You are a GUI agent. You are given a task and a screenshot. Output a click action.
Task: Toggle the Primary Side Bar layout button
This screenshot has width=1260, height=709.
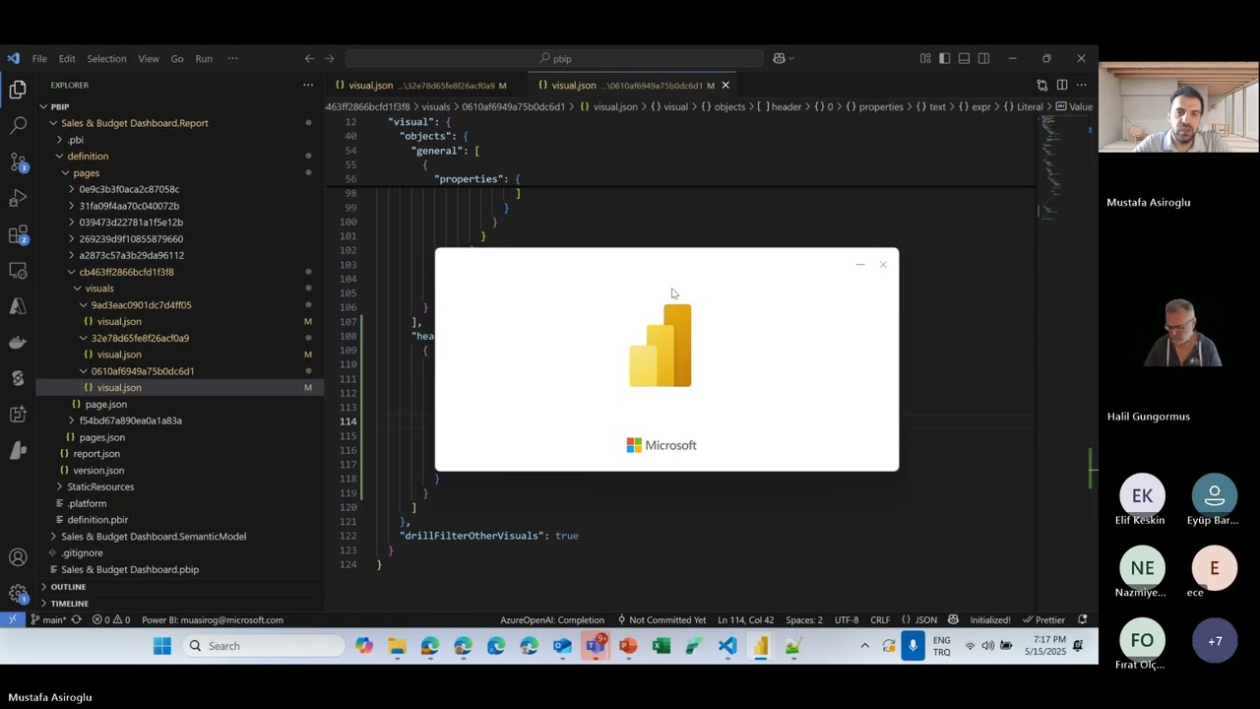pyautogui.click(x=944, y=59)
